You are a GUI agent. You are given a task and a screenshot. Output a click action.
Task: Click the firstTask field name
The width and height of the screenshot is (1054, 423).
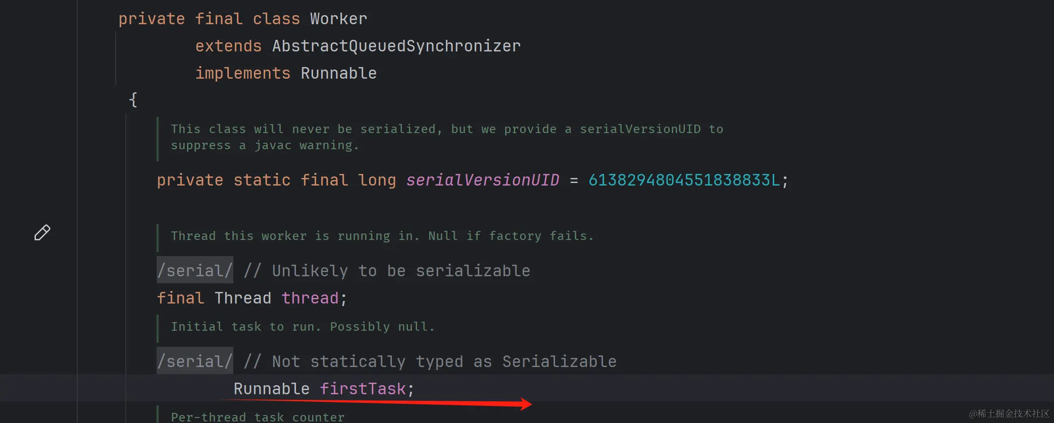coord(363,389)
